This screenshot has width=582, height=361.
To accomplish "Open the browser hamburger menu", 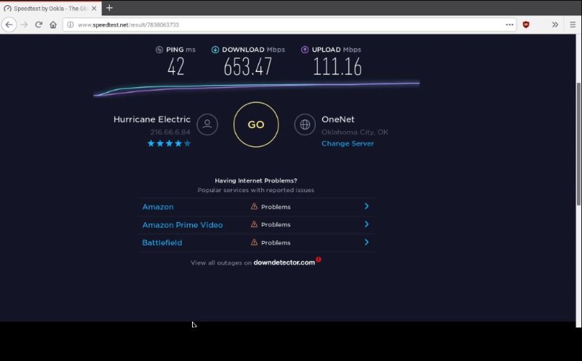I will coord(573,25).
